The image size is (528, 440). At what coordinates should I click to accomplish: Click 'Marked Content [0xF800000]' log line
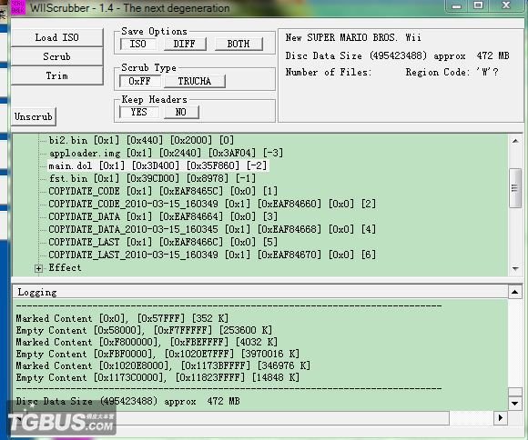coord(147,342)
